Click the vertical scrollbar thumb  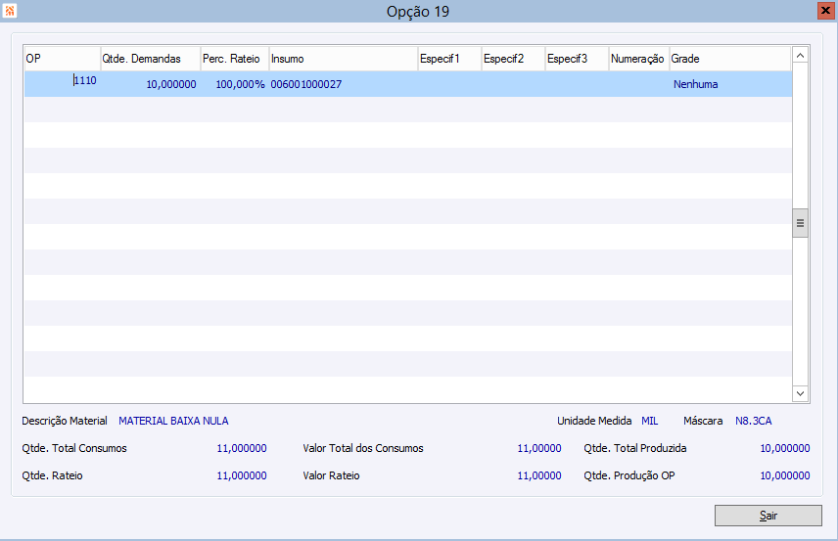[x=800, y=223]
